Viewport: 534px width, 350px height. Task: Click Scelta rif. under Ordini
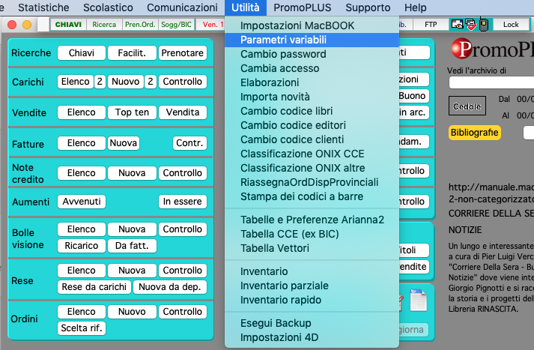pos(82,328)
